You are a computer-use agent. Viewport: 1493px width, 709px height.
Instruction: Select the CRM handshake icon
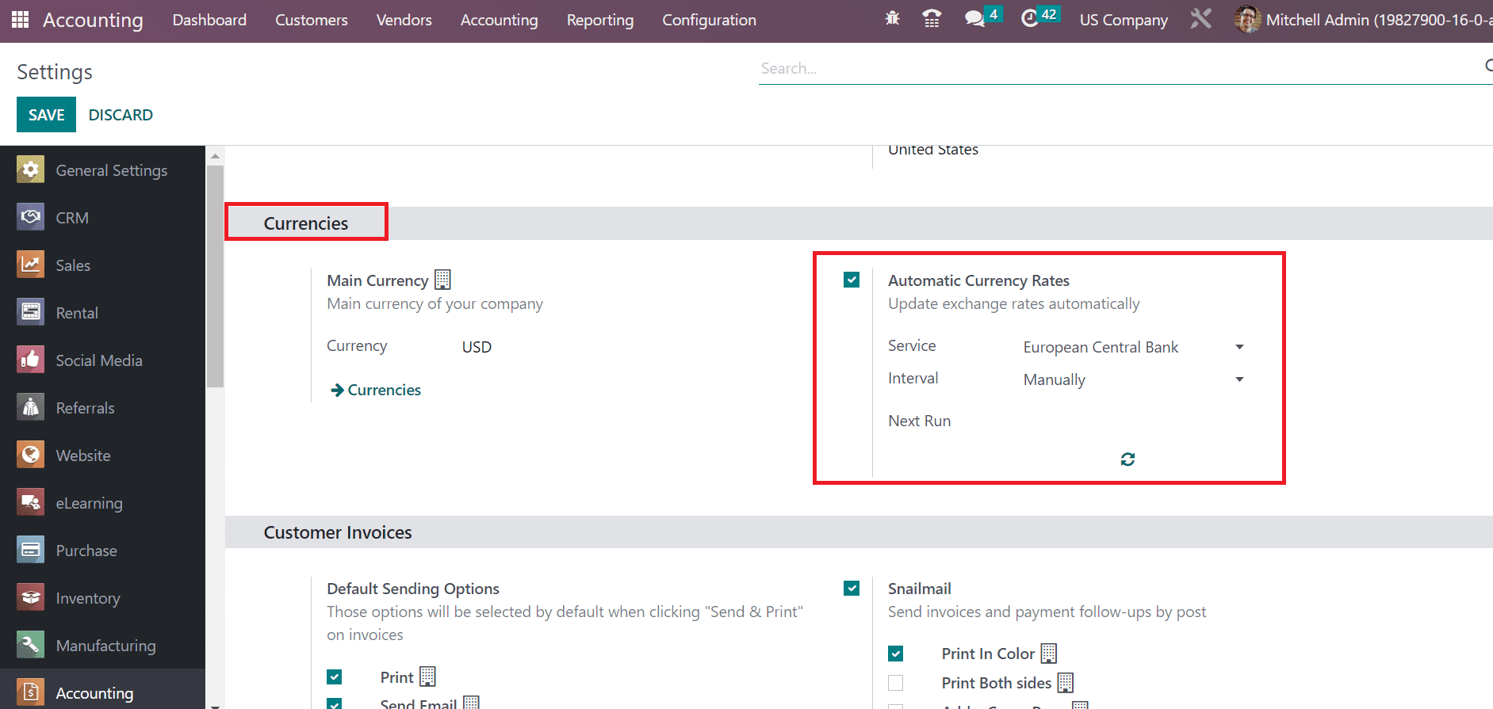30,217
